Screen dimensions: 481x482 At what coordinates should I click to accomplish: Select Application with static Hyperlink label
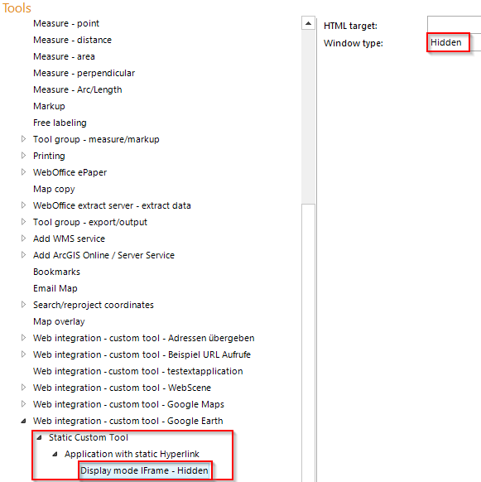pos(132,454)
